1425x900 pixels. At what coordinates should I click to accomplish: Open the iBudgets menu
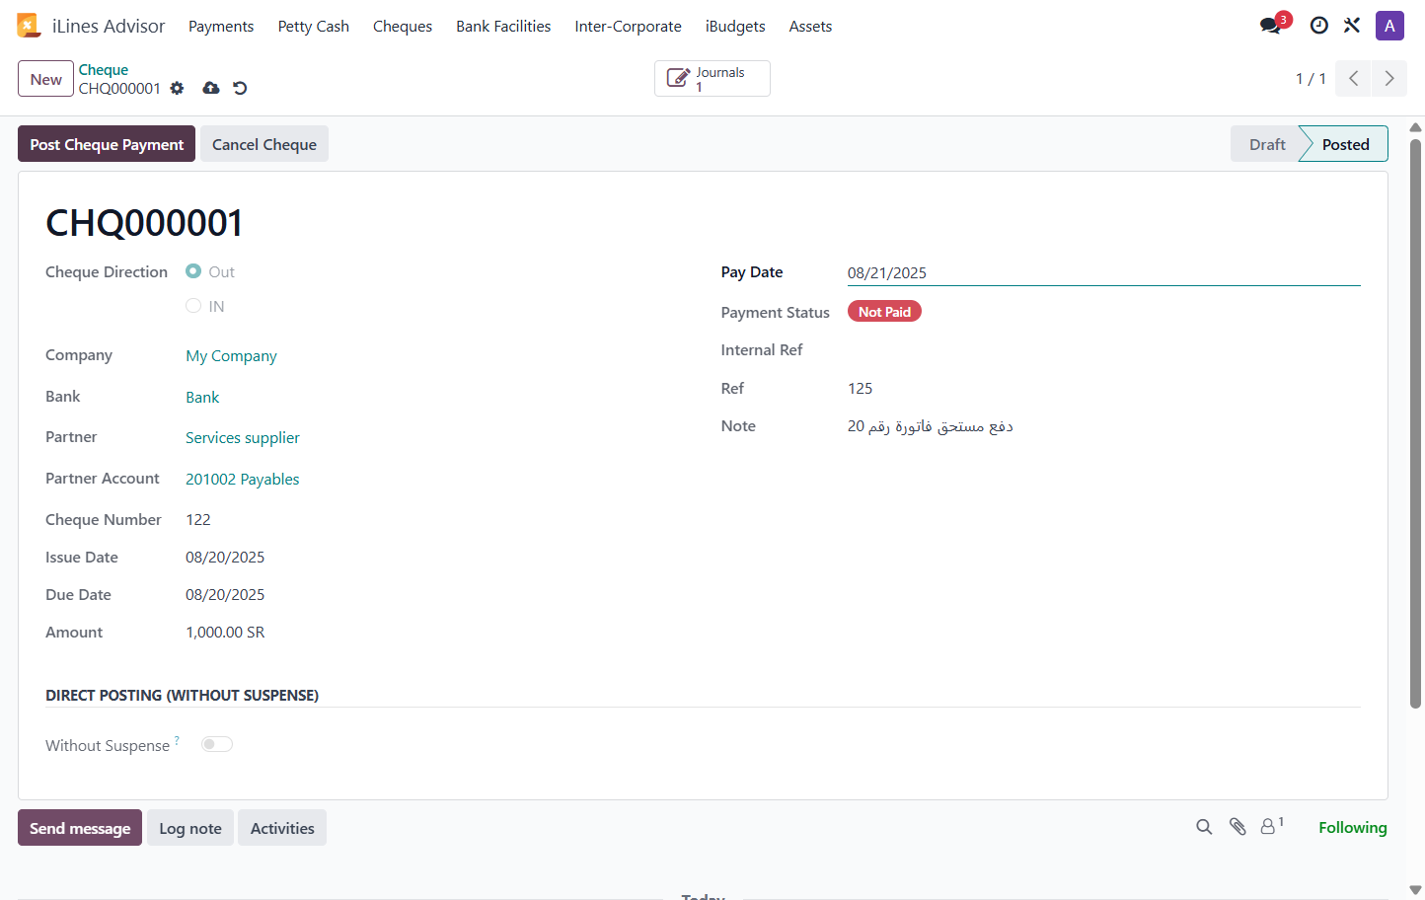click(735, 27)
